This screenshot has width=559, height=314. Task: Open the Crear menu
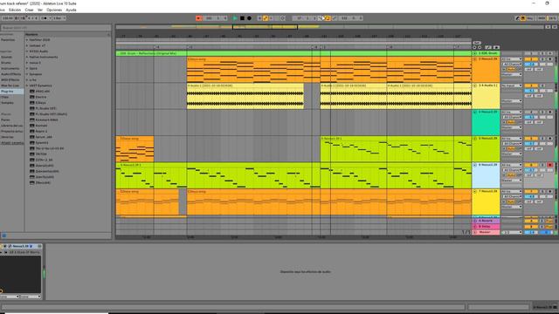pyautogui.click(x=29, y=10)
